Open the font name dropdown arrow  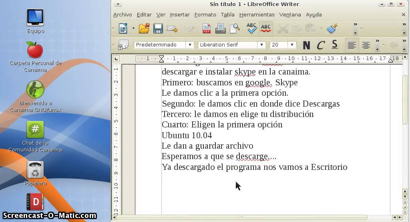pos(261,45)
